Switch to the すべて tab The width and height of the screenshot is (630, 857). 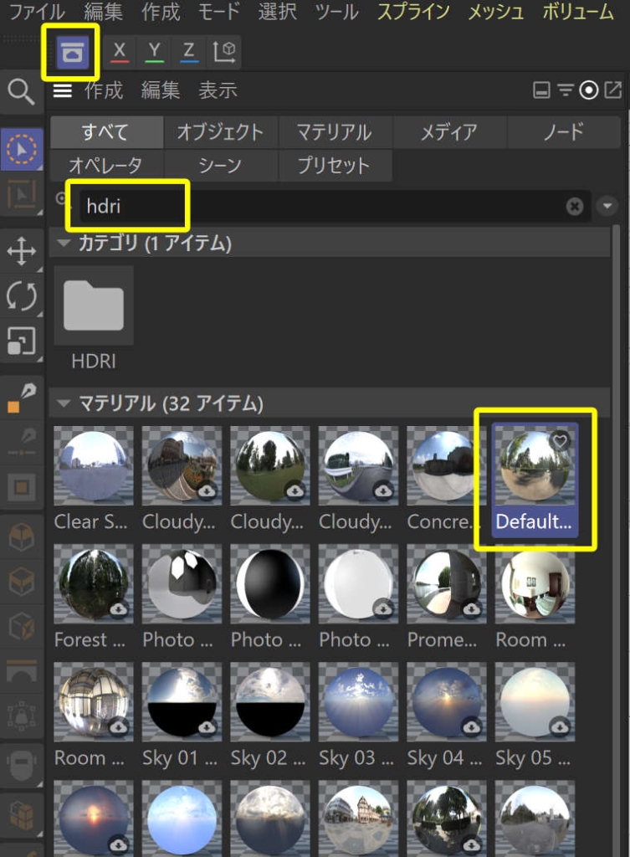106,132
